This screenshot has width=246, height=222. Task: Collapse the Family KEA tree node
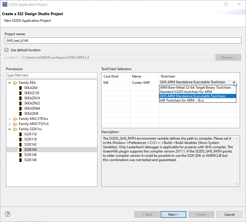tap(9, 82)
